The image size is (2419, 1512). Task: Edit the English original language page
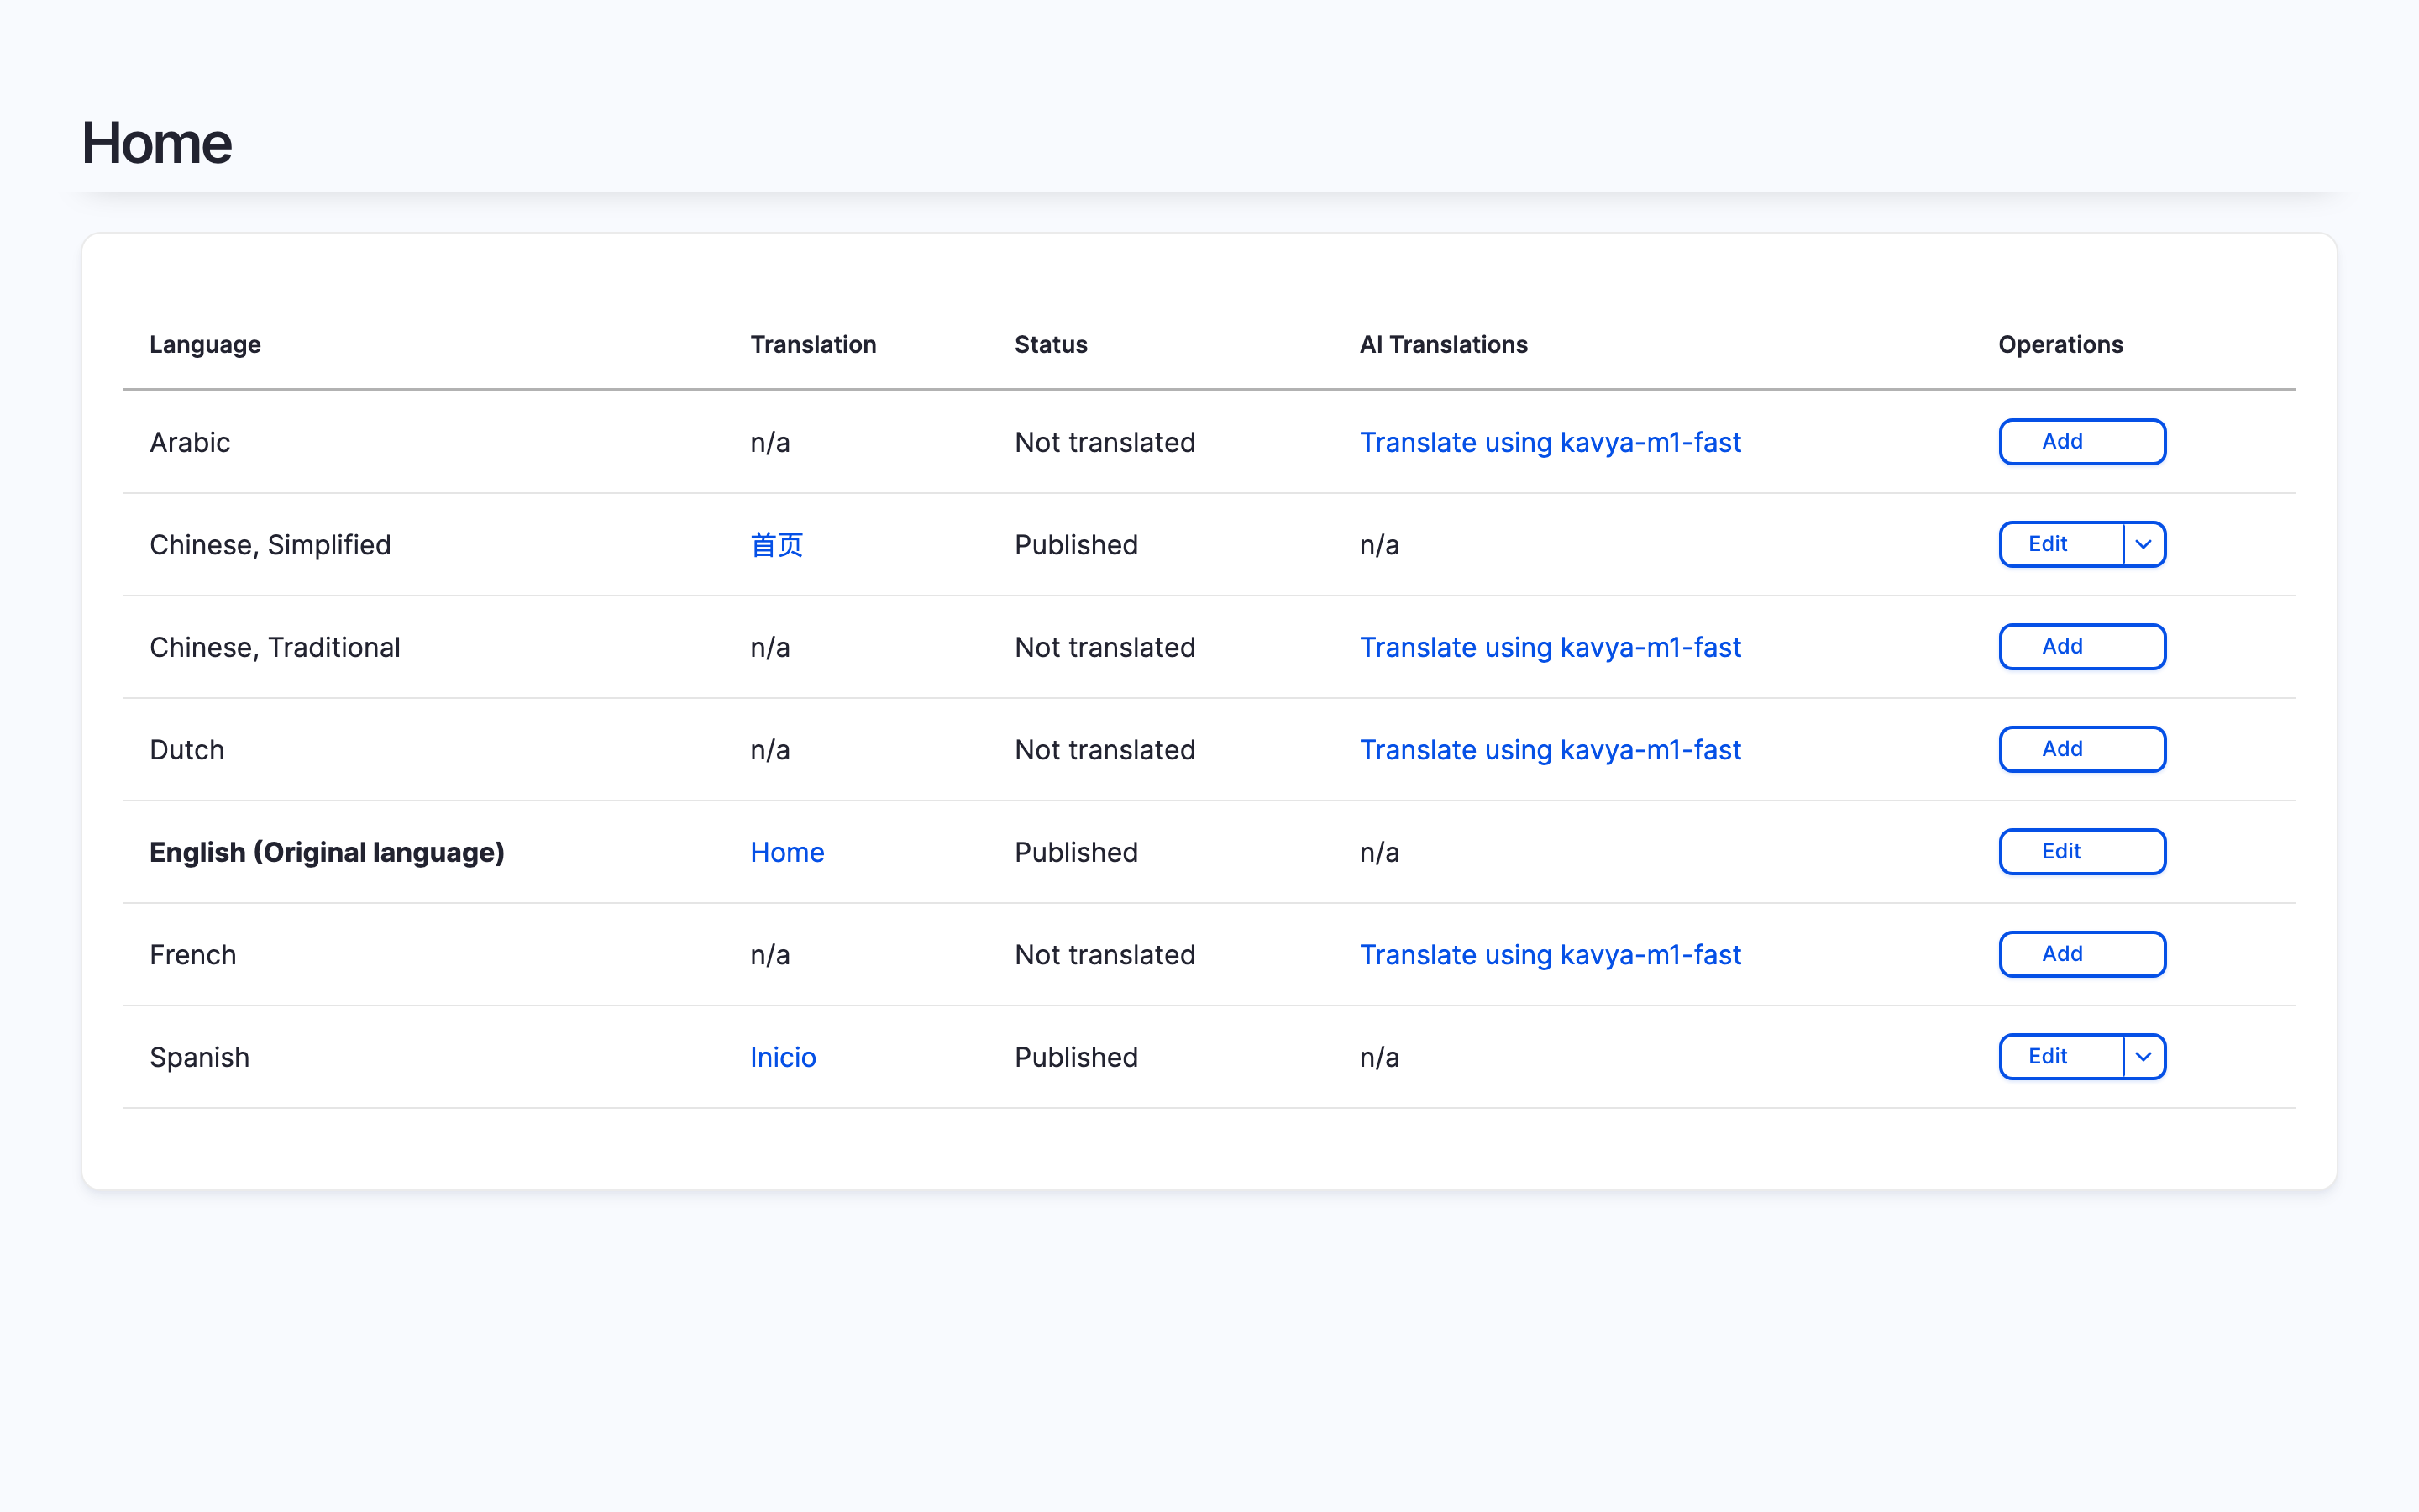point(2081,852)
